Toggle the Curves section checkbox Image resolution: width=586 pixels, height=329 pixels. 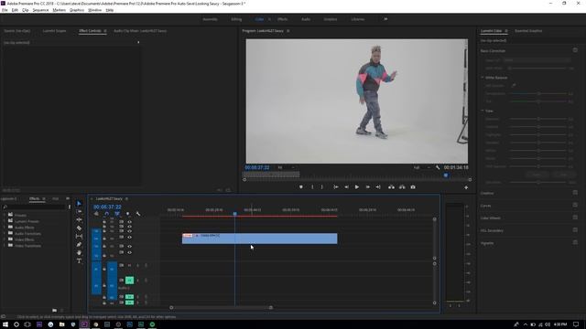tap(575, 205)
